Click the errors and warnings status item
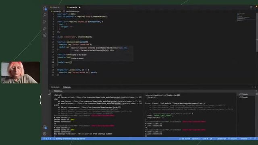Screen dimensions: 258x145 point(47,139)
